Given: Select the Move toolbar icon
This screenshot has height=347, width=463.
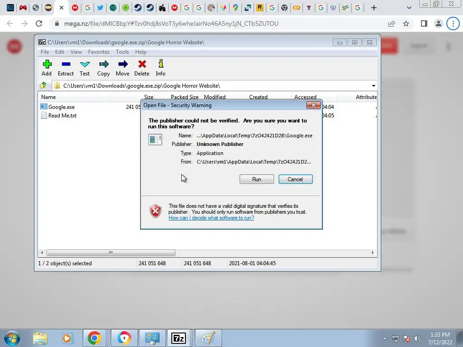Looking at the screenshot, I should pos(123,68).
